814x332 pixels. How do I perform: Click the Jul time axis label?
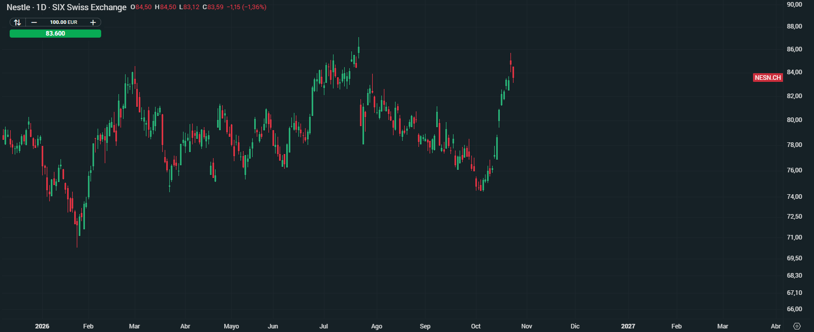click(324, 326)
